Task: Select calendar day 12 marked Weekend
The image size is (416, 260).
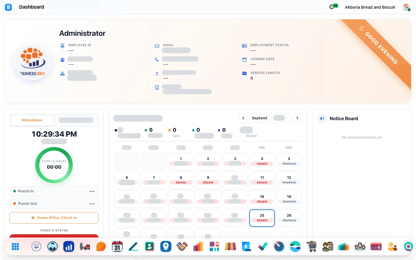Action: tap(289, 180)
